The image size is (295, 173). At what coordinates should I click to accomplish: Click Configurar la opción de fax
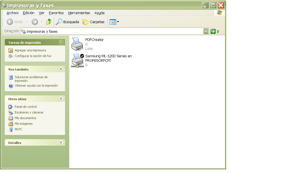33,56
